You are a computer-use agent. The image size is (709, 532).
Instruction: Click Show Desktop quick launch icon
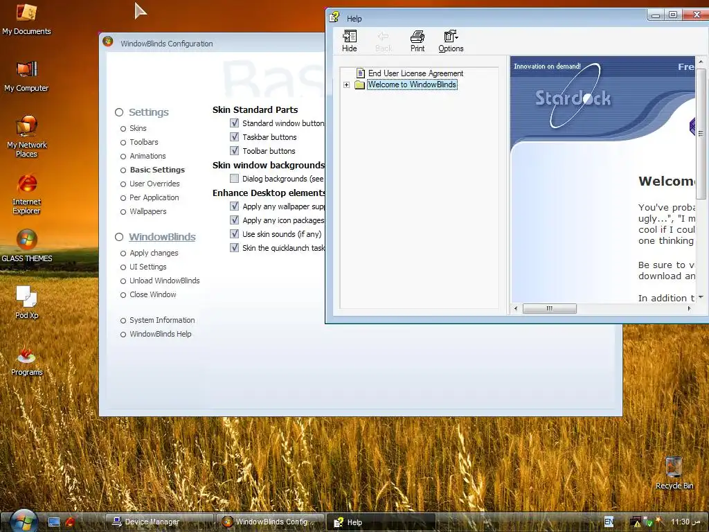pyautogui.click(x=54, y=522)
